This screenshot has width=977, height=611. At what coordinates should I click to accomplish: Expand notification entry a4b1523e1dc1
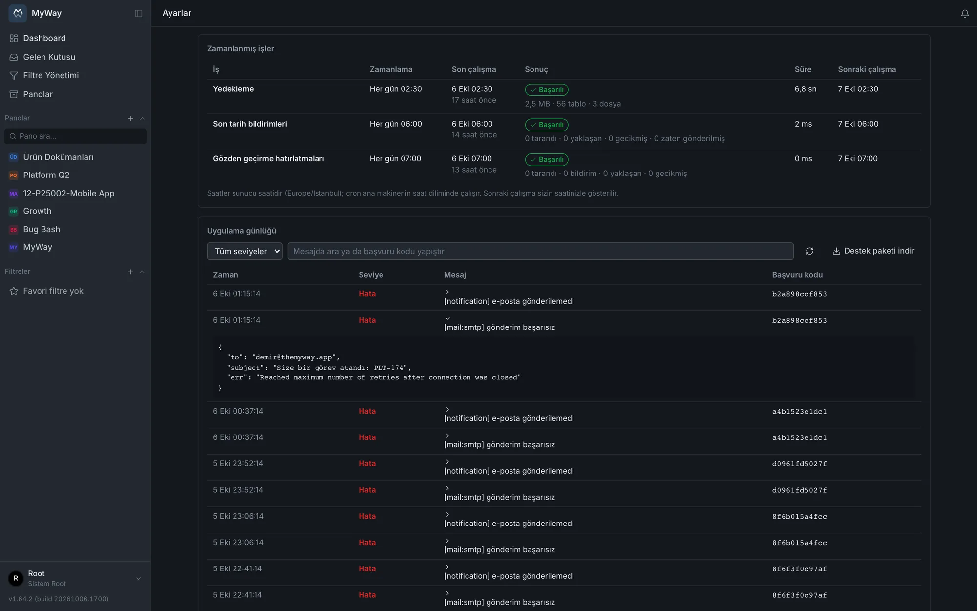(x=447, y=409)
